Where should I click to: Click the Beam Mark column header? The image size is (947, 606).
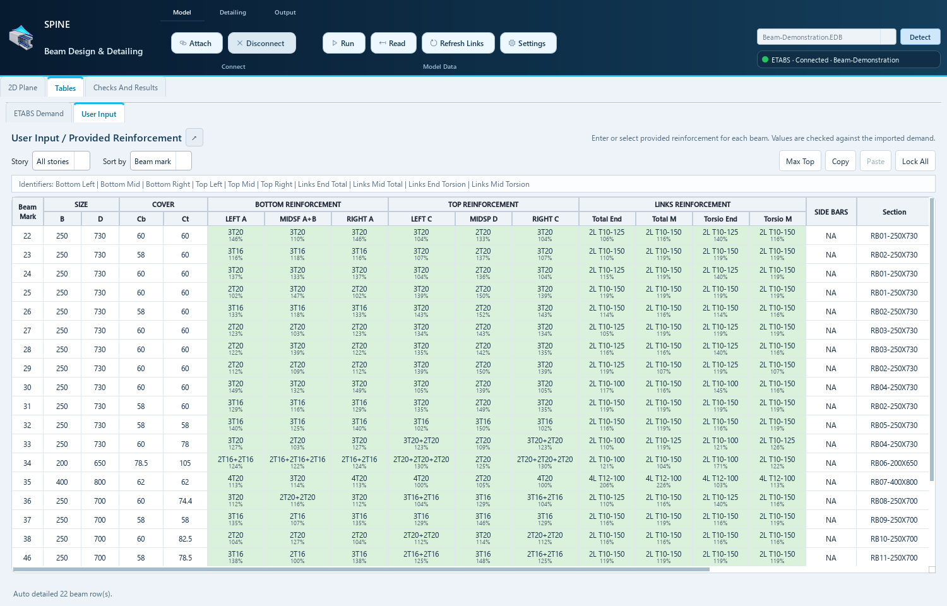pos(28,211)
